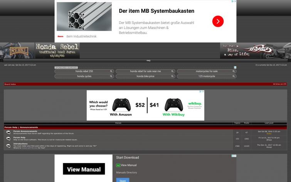Screen dimensions: 291x182
Task: Go to the Board index breadcrumb
Action: click(10, 84)
